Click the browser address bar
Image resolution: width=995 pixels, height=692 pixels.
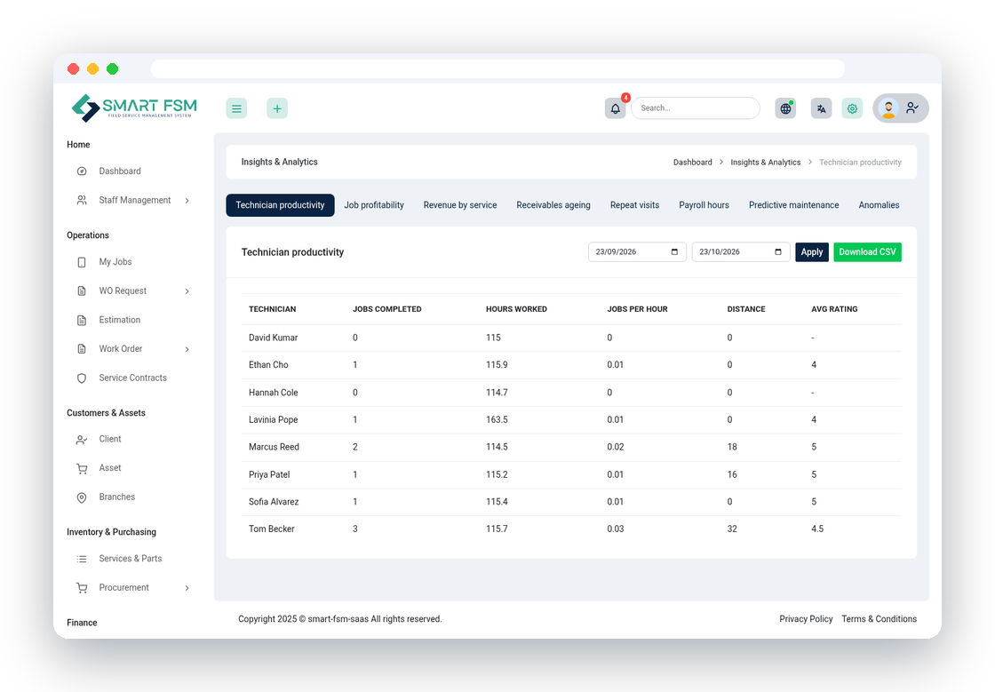pos(497,68)
